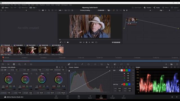The width and height of the screenshot is (180, 101).
Task: Open the viewer timecode dropdown
Action: tap(102, 10)
